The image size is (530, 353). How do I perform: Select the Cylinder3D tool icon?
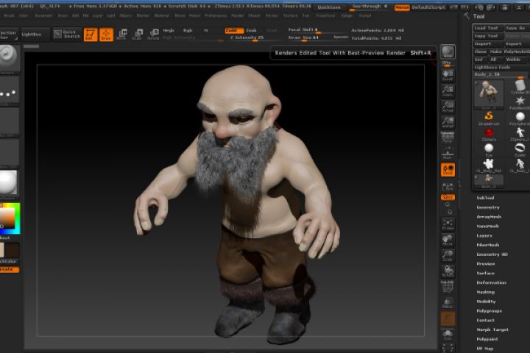[520, 87]
